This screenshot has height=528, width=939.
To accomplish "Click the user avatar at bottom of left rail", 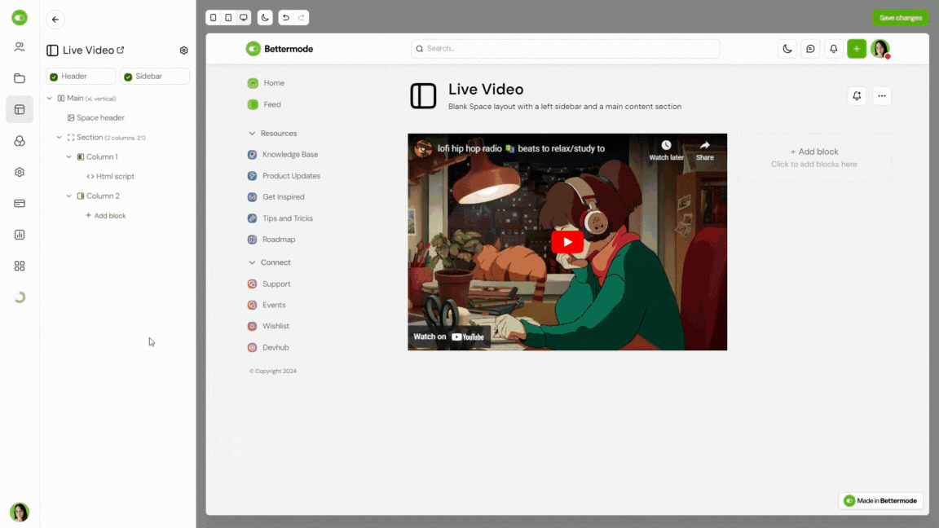I will click(x=20, y=513).
